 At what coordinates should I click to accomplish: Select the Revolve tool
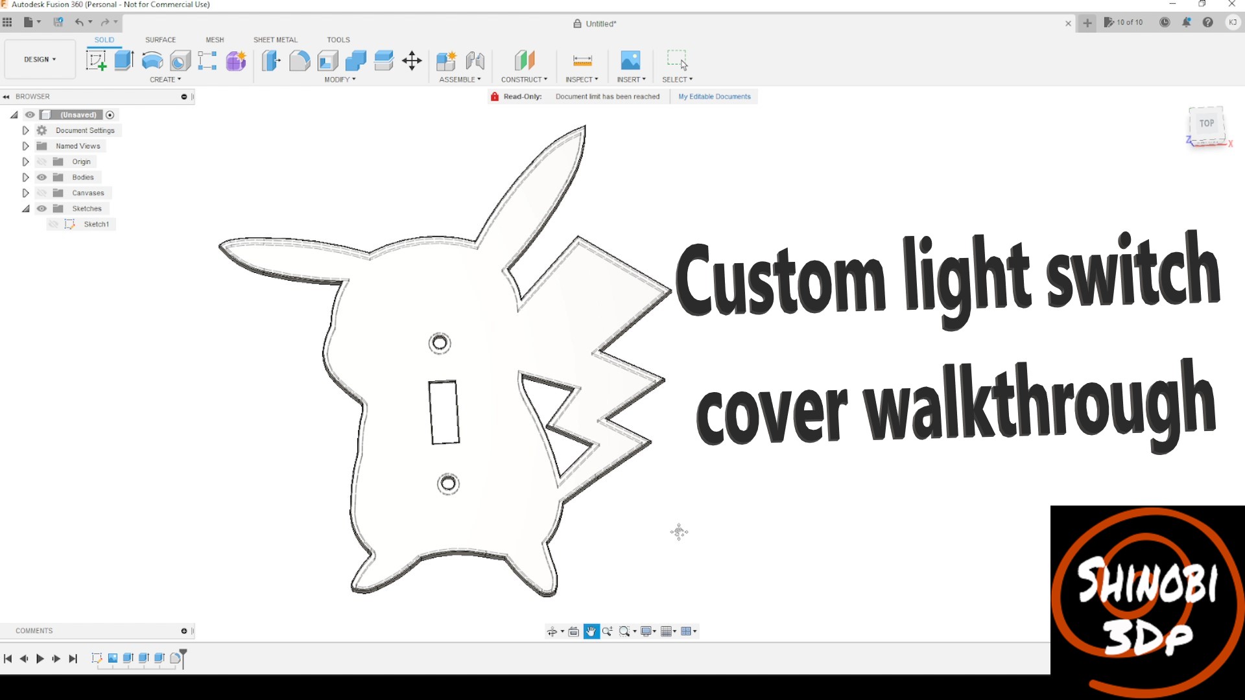(152, 61)
